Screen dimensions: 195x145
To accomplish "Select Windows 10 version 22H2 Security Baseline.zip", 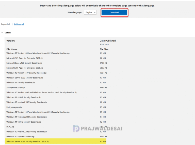I will (26, 132).
